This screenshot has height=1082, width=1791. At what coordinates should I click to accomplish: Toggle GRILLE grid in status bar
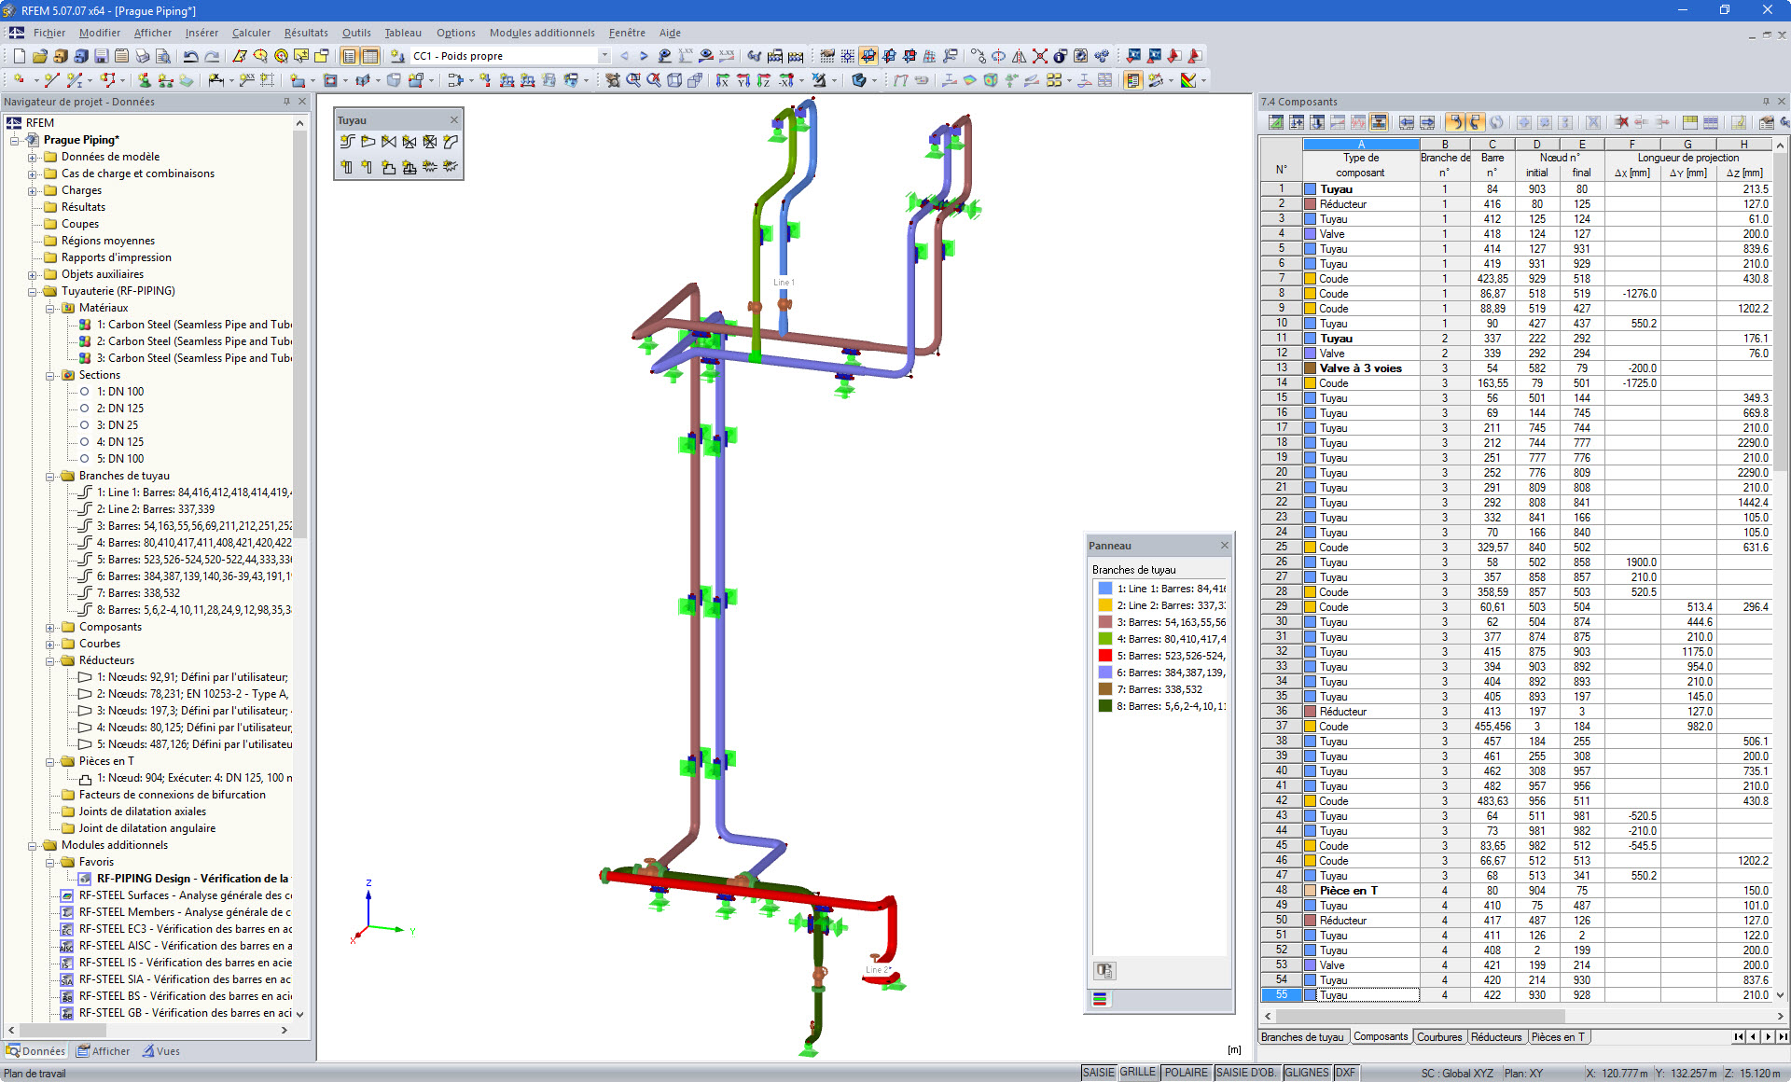point(1137,1073)
